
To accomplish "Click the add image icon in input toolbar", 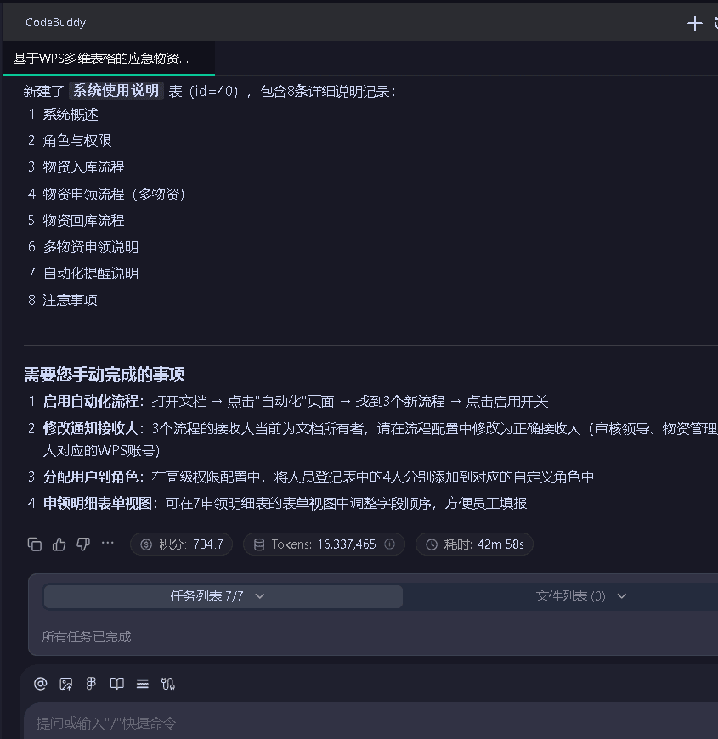I will click(x=66, y=684).
